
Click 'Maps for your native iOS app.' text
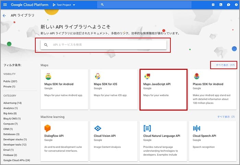[110, 95]
